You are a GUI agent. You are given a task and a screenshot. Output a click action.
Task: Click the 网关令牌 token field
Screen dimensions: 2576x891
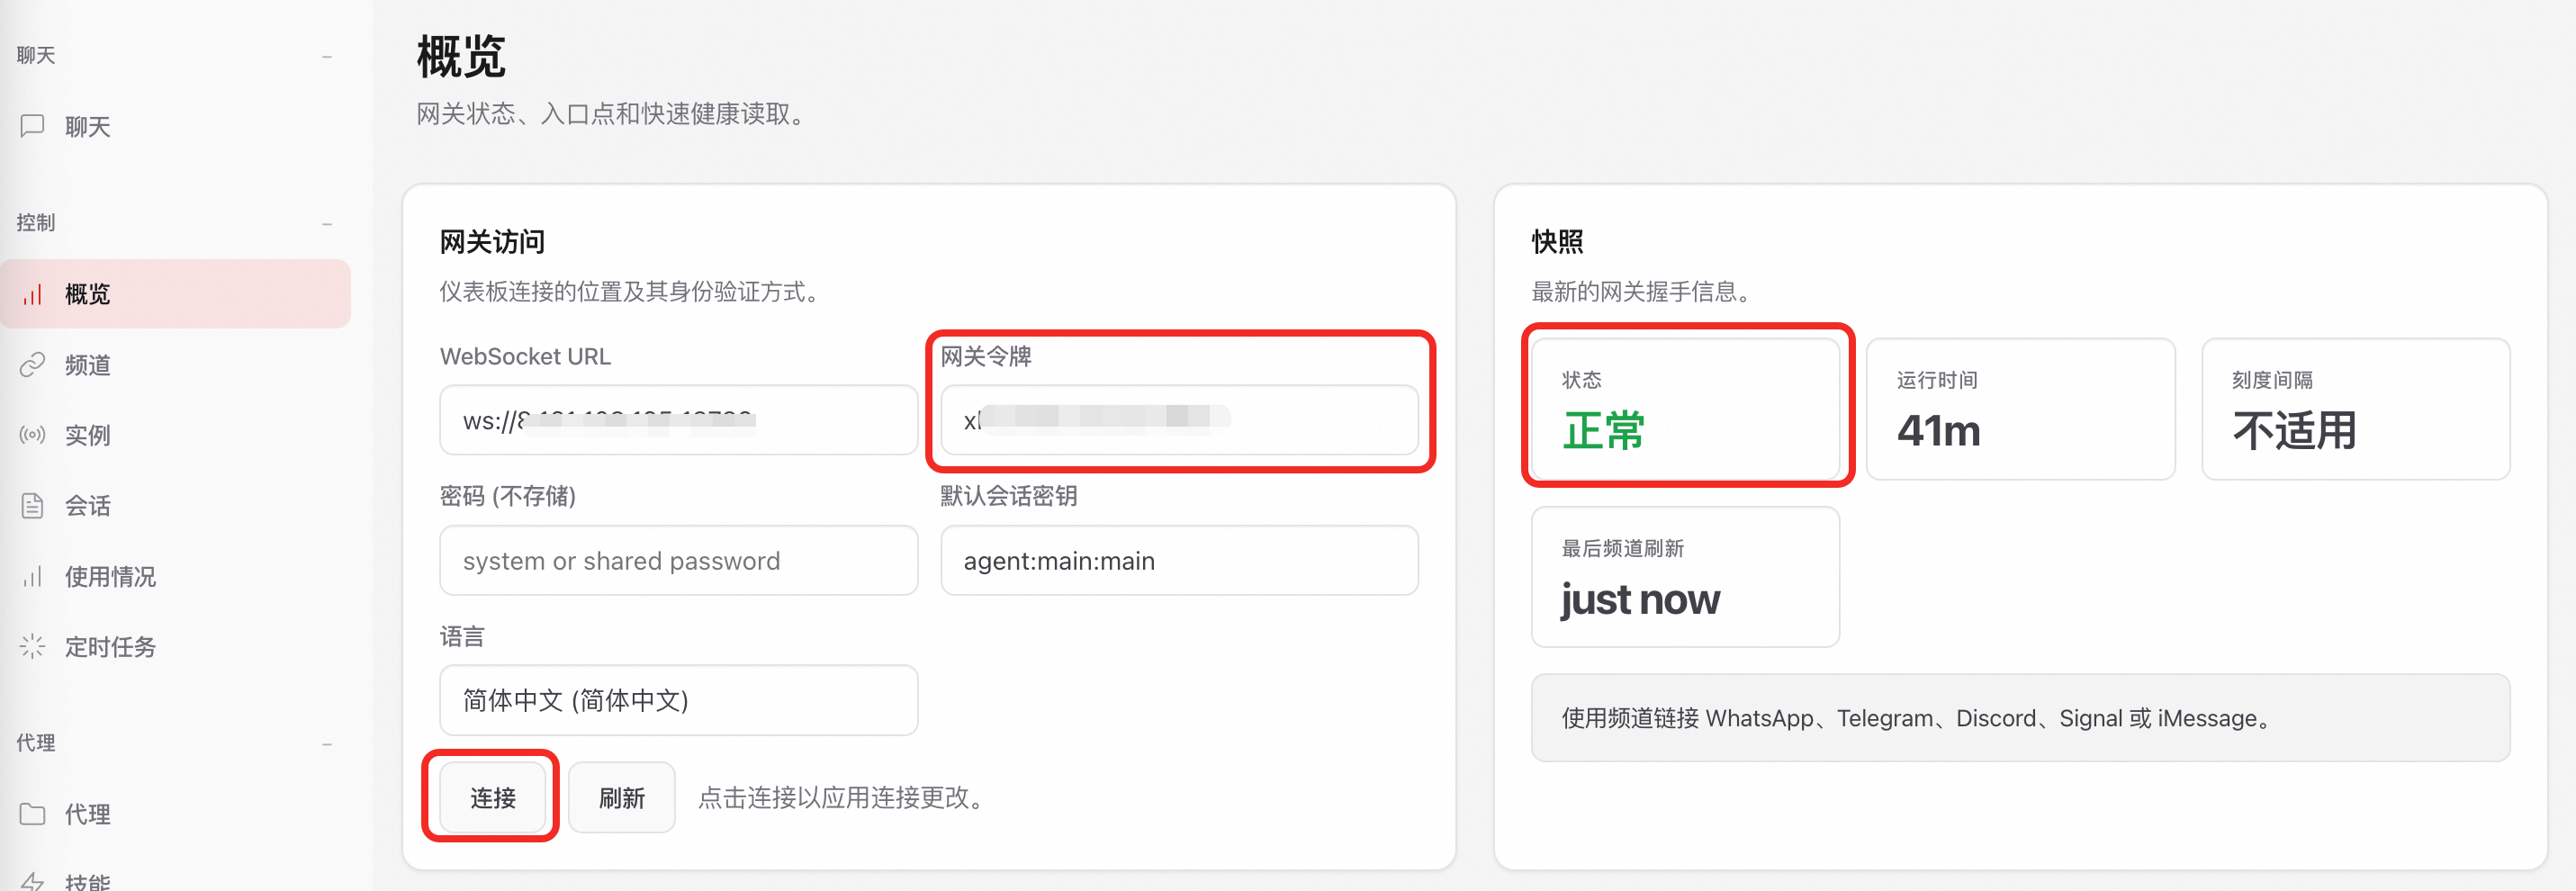(1178, 420)
